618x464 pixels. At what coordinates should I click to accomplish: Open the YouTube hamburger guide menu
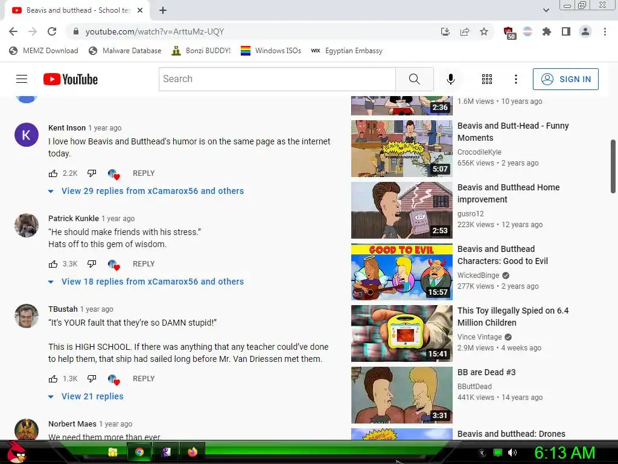pyautogui.click(x=22, y=79)
